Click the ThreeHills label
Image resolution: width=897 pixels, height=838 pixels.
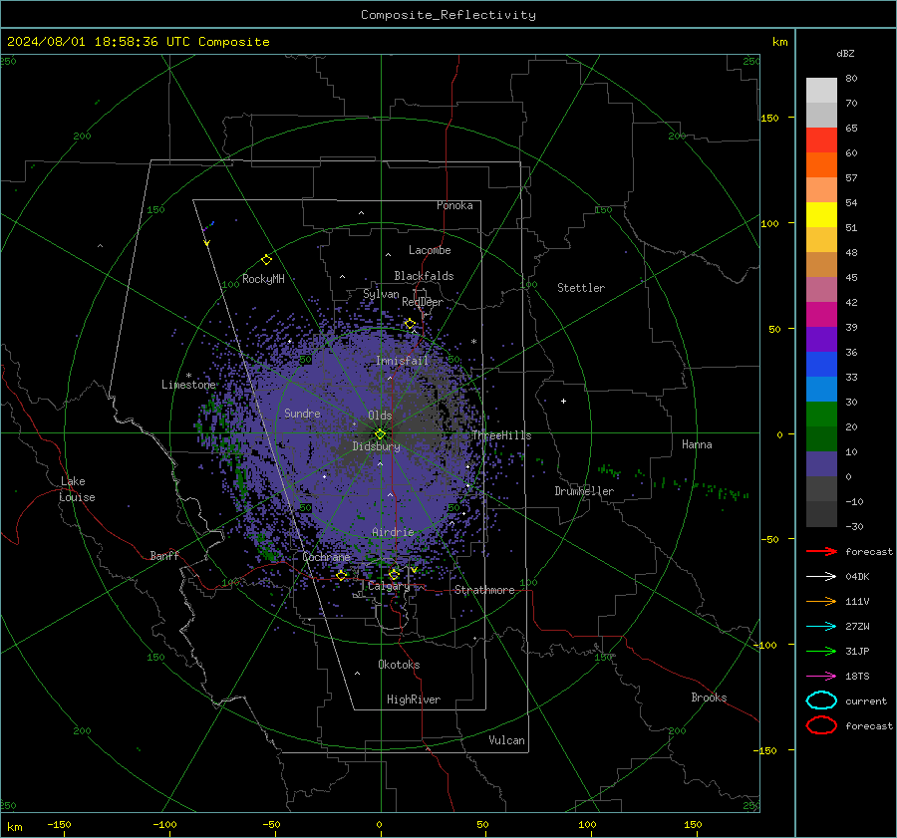click(x=501, y=435)
